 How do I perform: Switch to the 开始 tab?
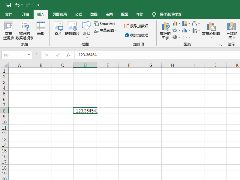25,14
